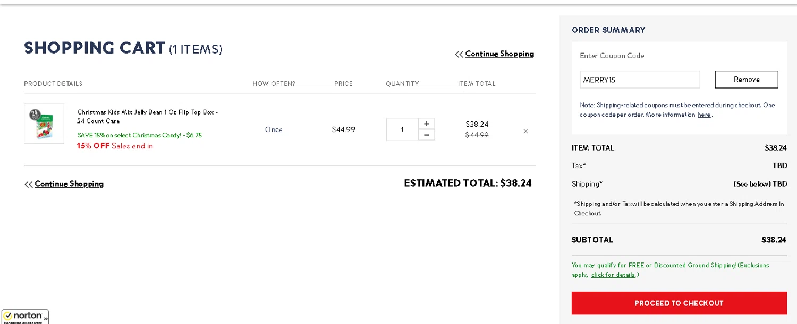Click the SAVE 15% Christmas Candy promo text

pyautogui.click(x=140, y=135)
